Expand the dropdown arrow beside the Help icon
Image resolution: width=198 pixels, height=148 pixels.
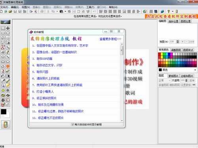tap(172, 11)
